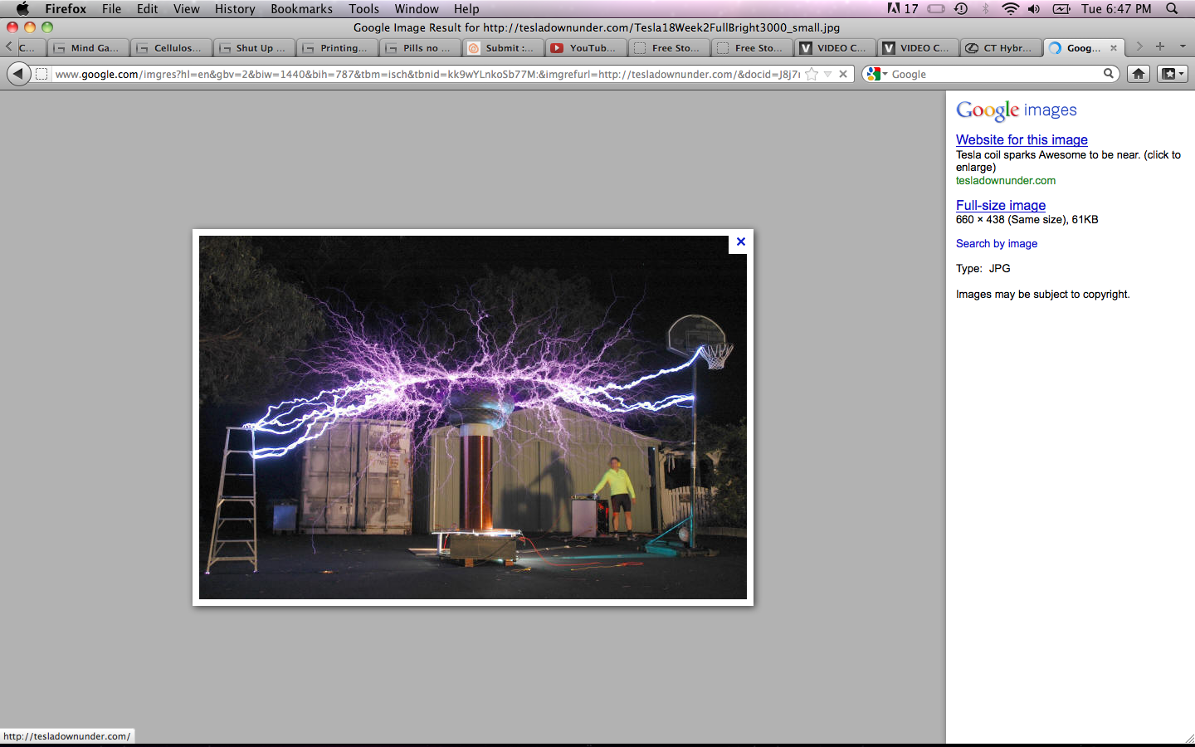Image resolution: width=1195 pixels, height=747 pixels.
Task: Open the Bookmarks menu
Action: [301, 9]
